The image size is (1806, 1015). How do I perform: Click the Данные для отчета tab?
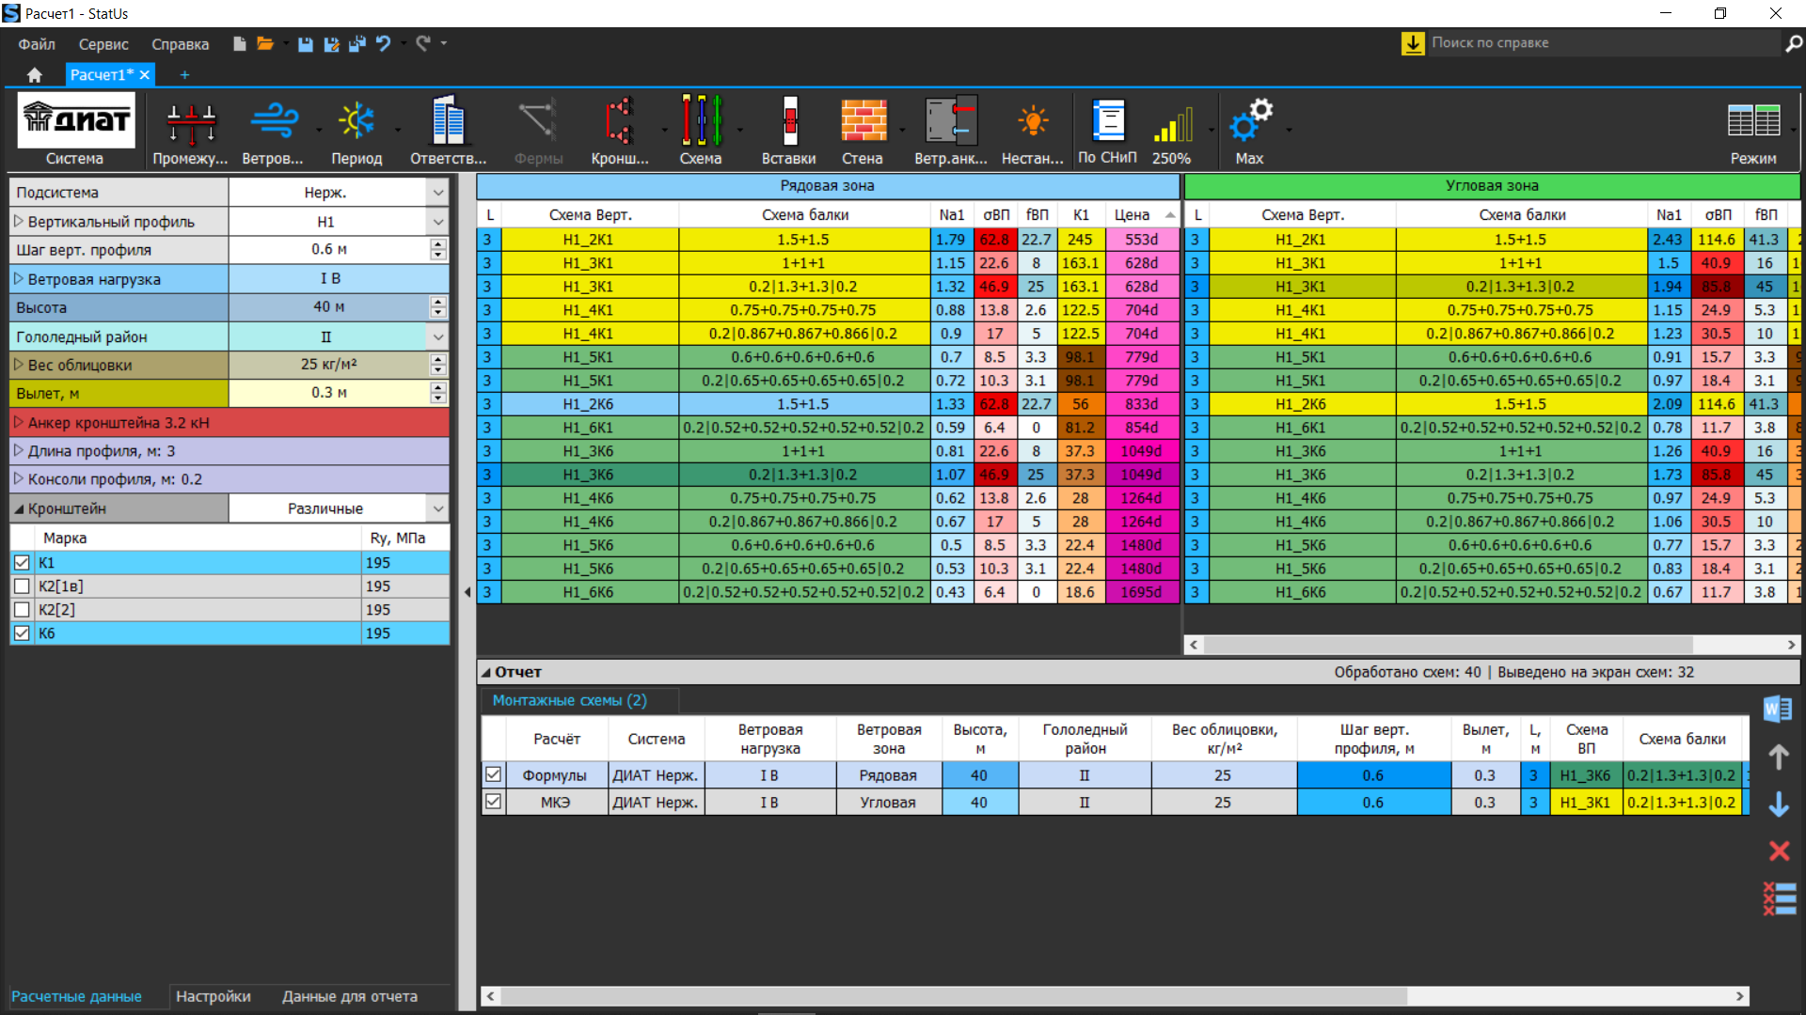click(349, 996)
